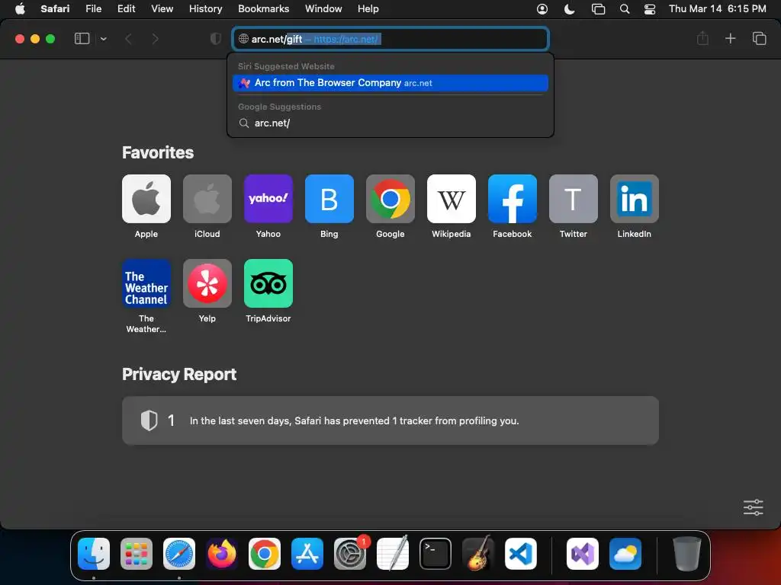
Task: Open a new tab with plus
Action: [730, 38]
